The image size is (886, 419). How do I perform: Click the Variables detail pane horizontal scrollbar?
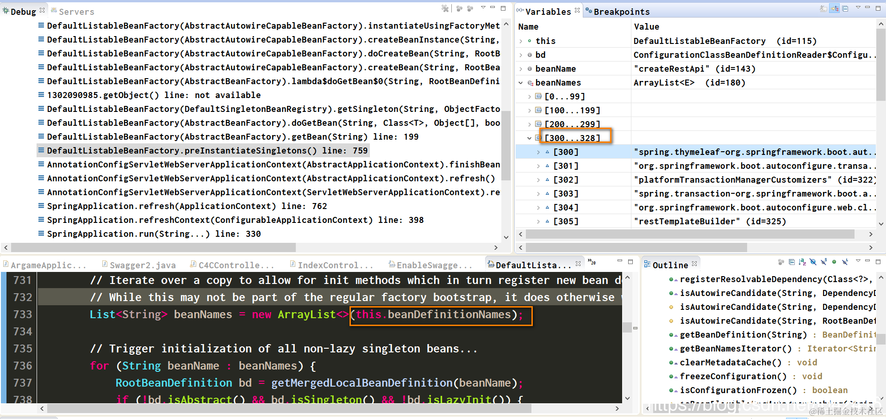pyautogui.click(x=636, y=247)
